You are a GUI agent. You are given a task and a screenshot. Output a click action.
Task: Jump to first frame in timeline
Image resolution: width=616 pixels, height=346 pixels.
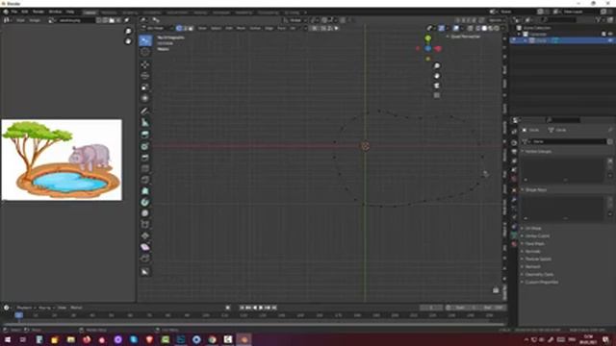tap(242, 308)
